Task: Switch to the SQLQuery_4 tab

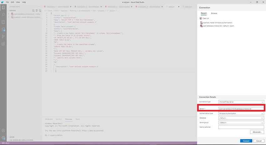Action: click(149, 7)
